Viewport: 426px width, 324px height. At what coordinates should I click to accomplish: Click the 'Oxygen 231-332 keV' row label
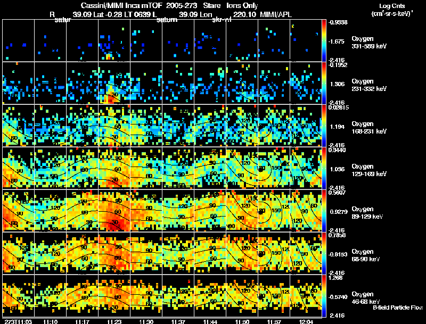tap(369, 85)
